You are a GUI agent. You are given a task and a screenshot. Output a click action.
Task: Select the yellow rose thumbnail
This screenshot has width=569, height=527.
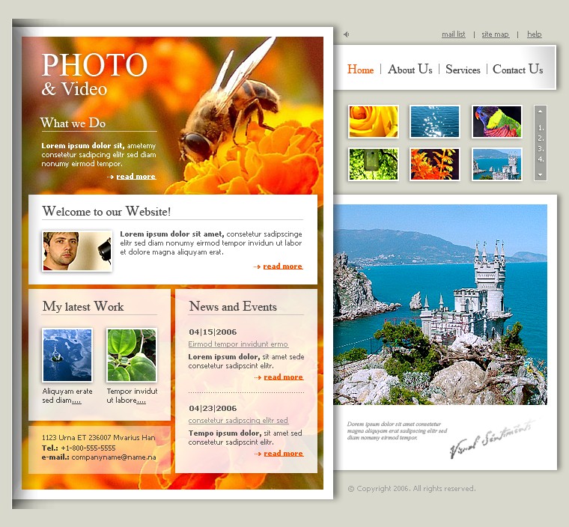tap(373, 121)
